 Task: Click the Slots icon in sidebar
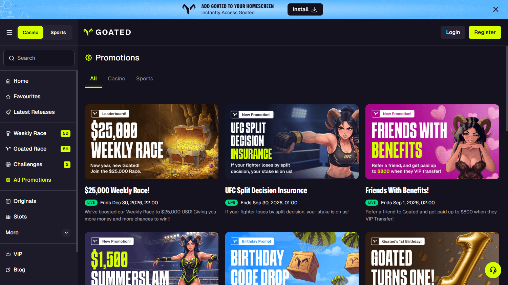(x=8, y=217)
